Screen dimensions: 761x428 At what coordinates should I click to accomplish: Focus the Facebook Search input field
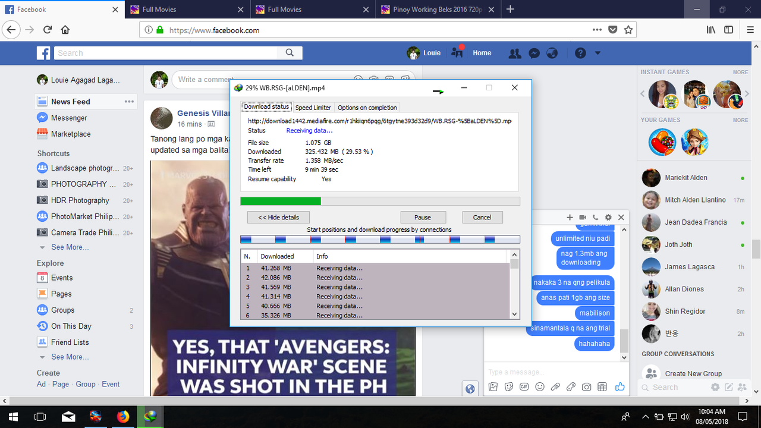pos(166,53)
